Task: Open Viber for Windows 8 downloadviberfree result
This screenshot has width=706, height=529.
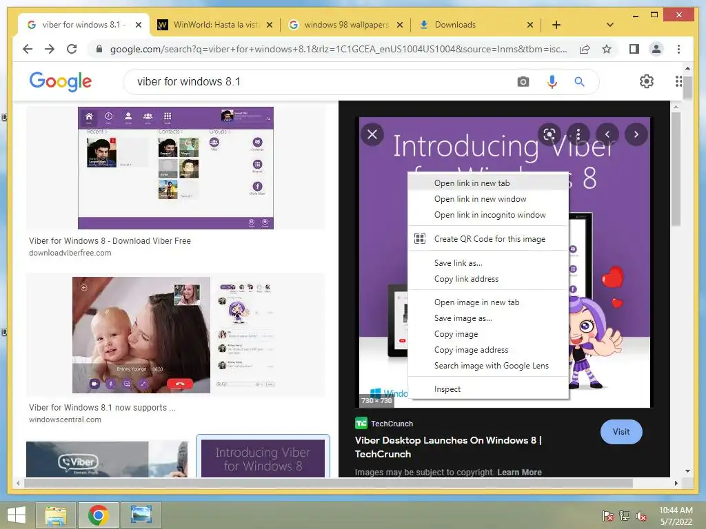Action: 110,241
